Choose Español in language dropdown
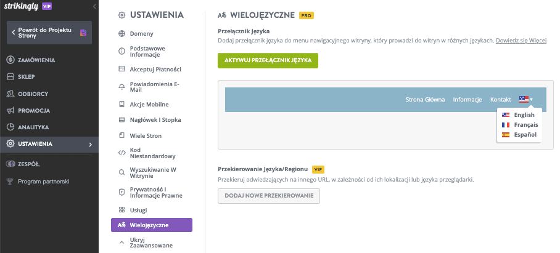 519,135
